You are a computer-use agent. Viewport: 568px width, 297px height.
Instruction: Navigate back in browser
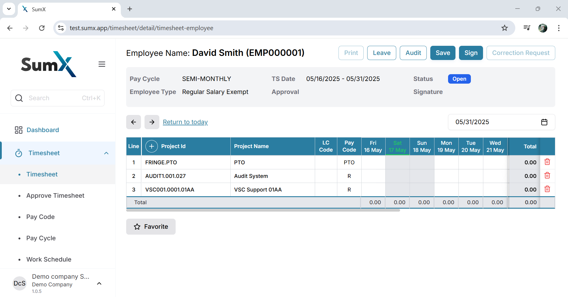click(10, 28)
